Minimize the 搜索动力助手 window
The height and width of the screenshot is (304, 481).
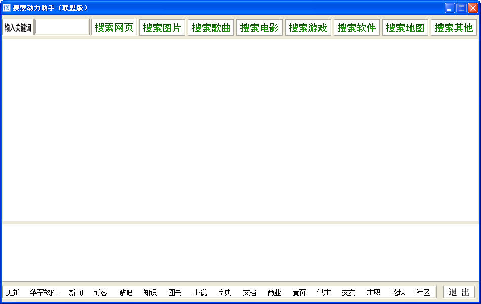450,8
